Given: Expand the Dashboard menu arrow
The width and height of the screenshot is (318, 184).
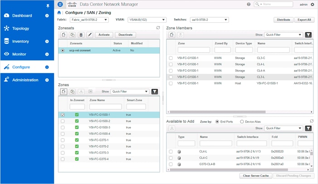Looking at the screenshot, I should point(47,15).
